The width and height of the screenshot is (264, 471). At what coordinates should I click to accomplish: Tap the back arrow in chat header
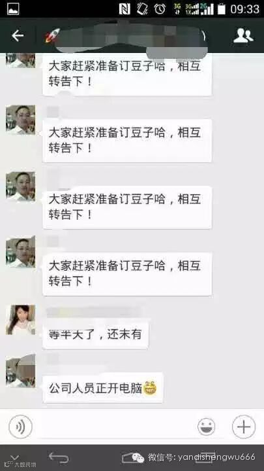point(18,36)
